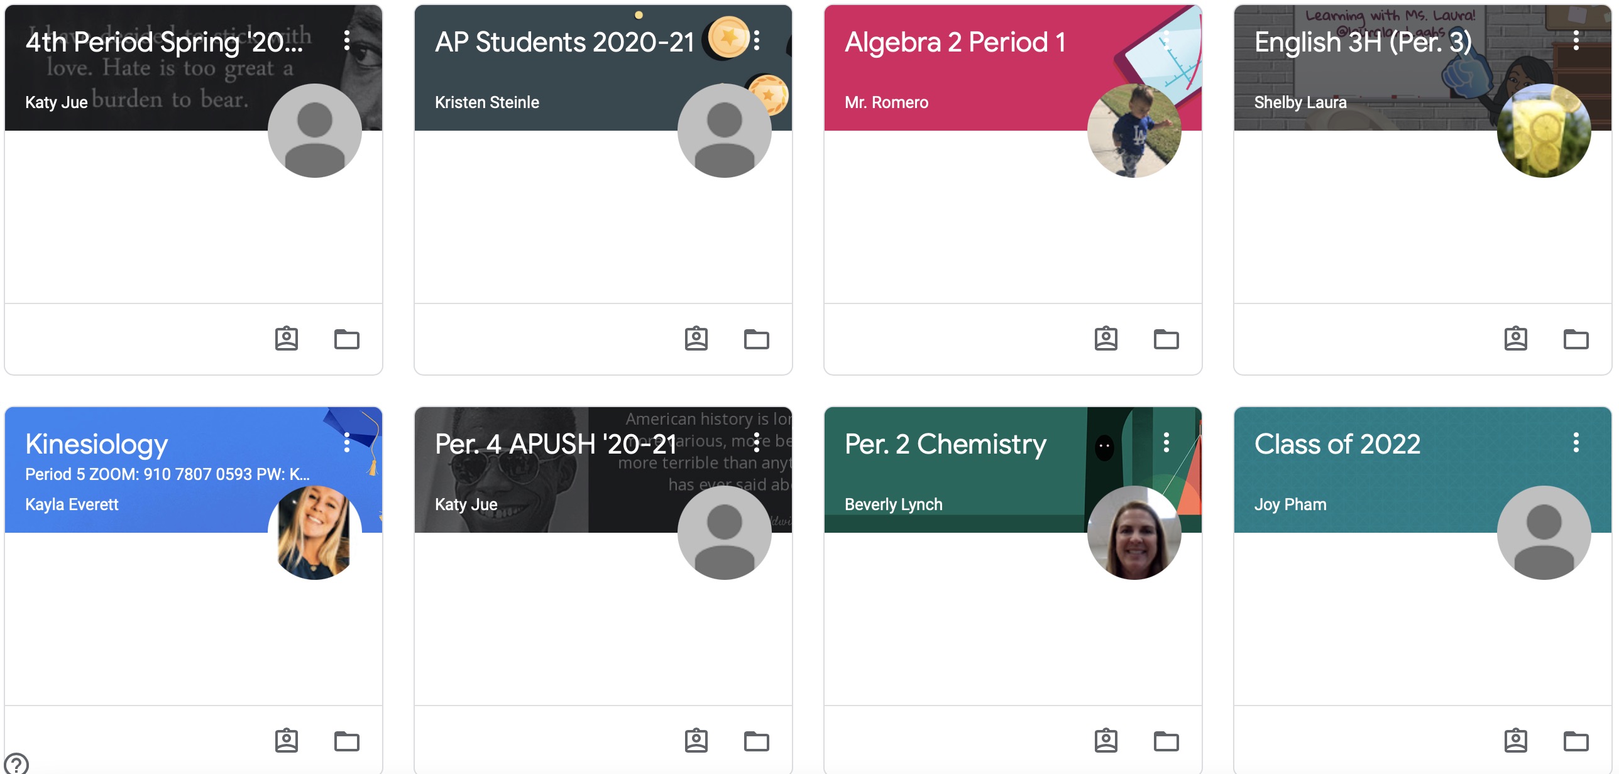Open the Class of 2022 classroom

click(1337, 445)
